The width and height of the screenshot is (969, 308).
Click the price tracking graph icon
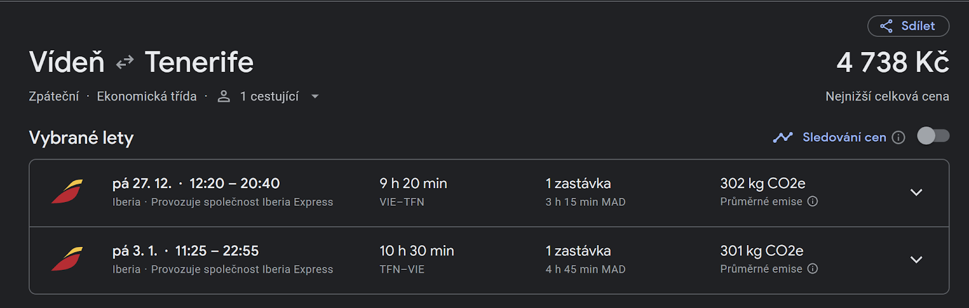[782, 137]
